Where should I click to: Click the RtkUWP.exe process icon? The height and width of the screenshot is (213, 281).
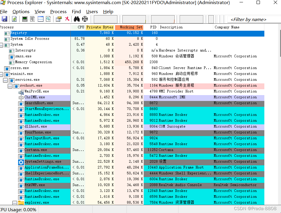click(x=21, y=186)
